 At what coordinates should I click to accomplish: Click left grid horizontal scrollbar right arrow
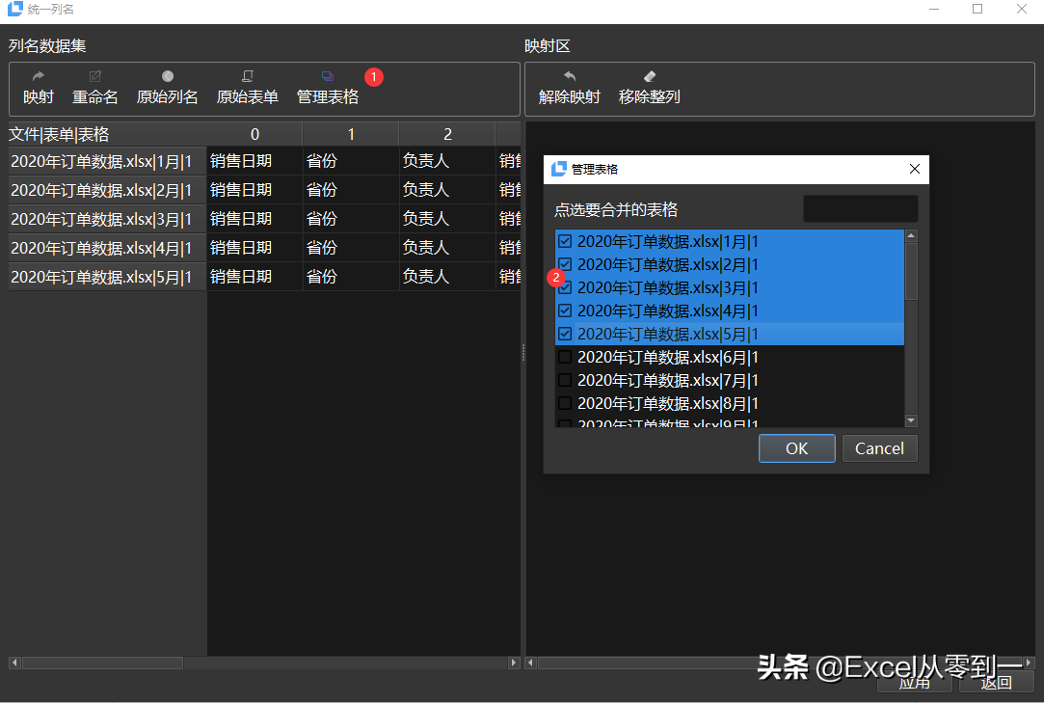(514, 662)
